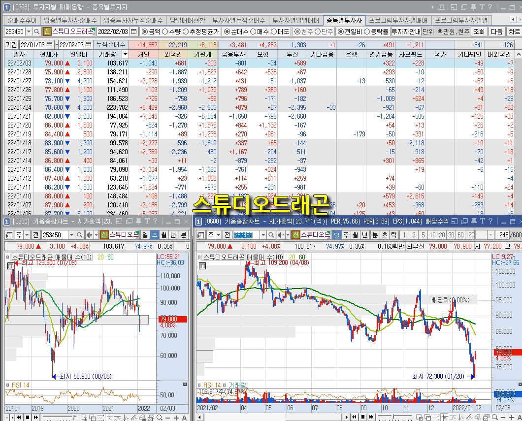This screenshot has height=421, width=522.
Task: Open dropdown next to speaker in left chart toolbar
Action: point(96,235)
